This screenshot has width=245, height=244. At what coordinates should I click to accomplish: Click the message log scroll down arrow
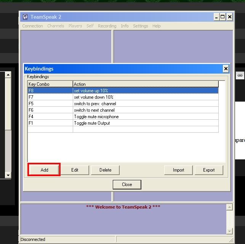[x=229, y=231]
